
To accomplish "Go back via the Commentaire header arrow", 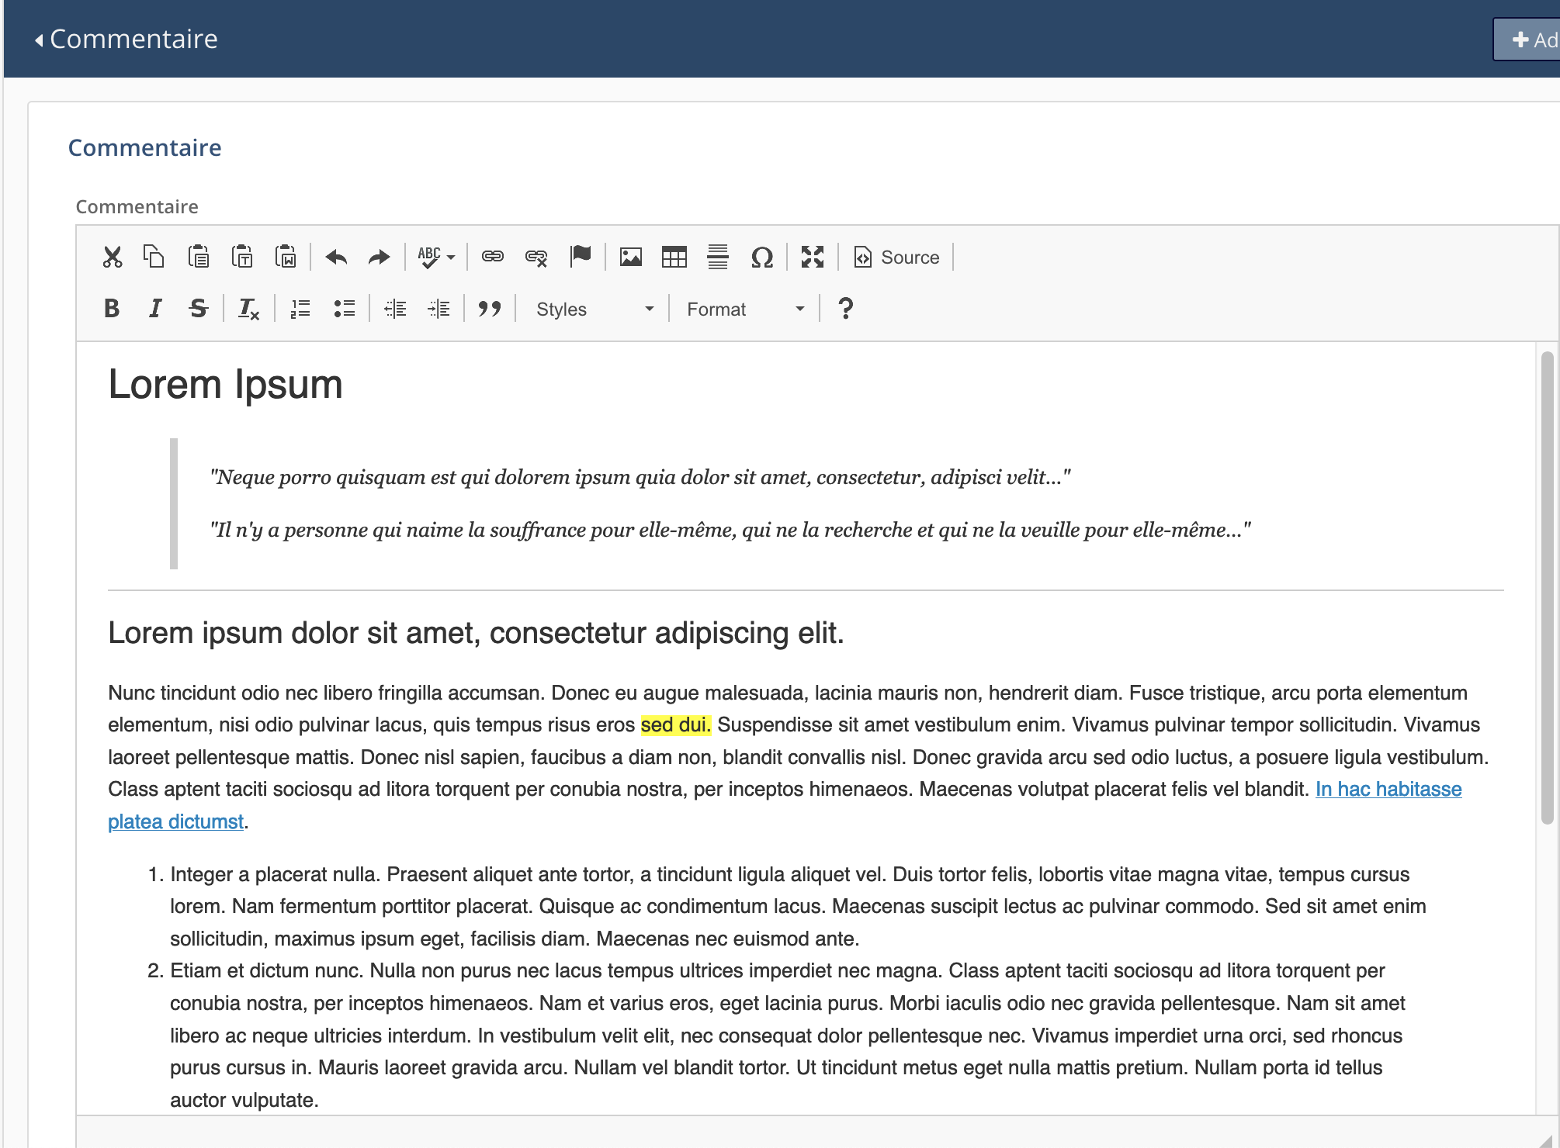I will coord(39,40).
